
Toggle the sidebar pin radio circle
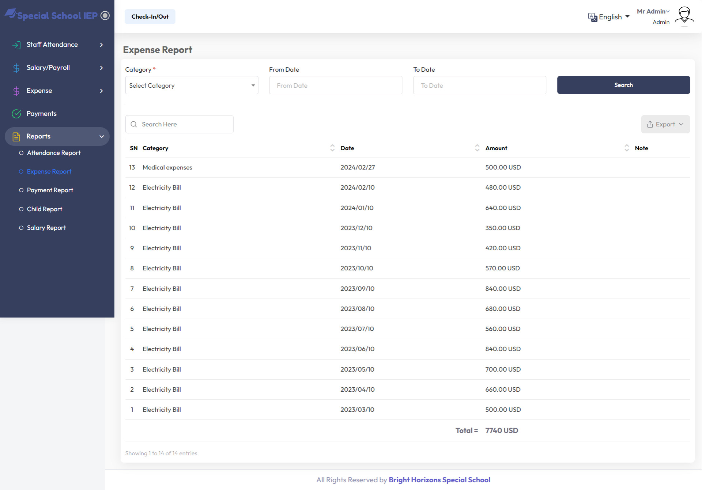(x=105, y=15)
